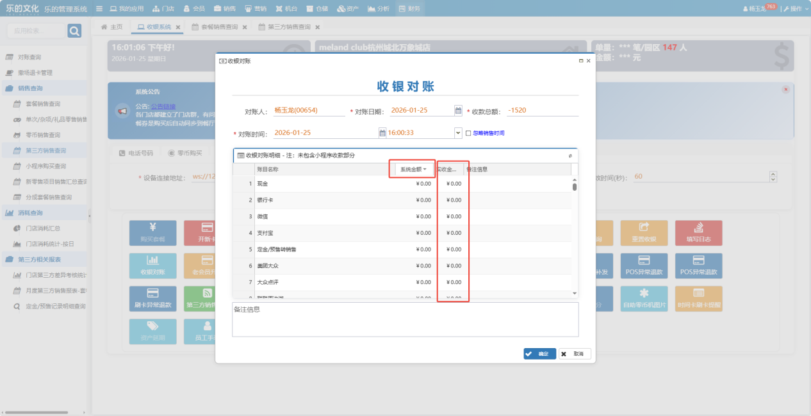Open the 对账日期 calendar picker icon
Screen dimensions: 811x416
458,110
